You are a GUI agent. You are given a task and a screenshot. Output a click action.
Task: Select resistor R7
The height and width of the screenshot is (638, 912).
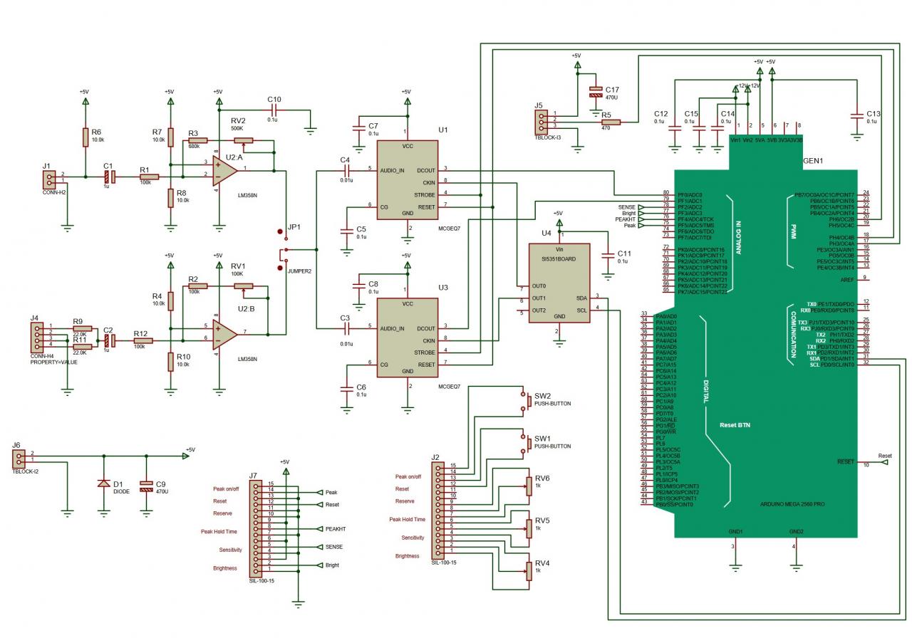tap(170, 136)
